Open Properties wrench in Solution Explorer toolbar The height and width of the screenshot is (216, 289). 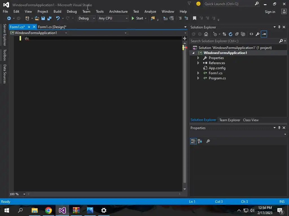click(x=257, y=34)
